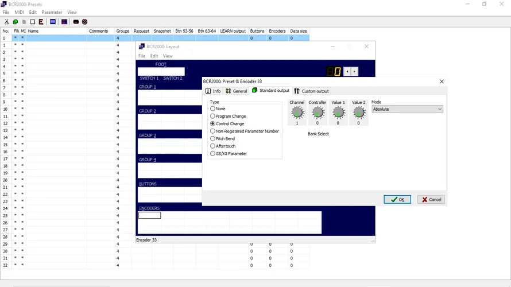This screenshot has height=287, width=511.
Task: Click the round encoder toolbar icon
Action: 84,22
